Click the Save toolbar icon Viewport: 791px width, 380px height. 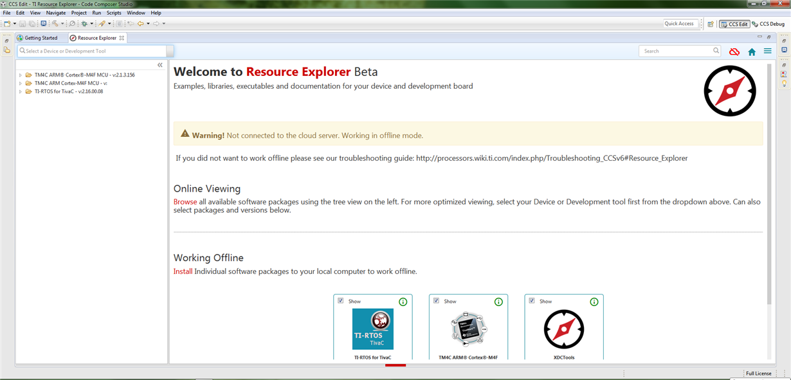[23, 24]
